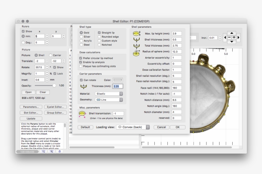The height and width of the screenshot is (174, 262).
Task: Click the left arrow nudge button
Action: pyautogui.click(x=225, y=38)
